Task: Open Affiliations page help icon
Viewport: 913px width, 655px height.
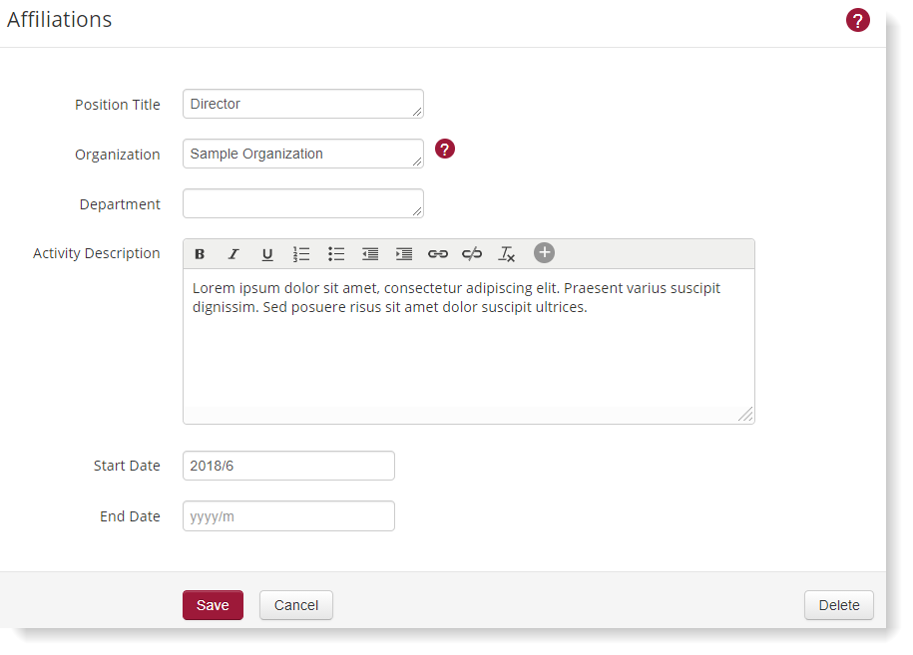Action: click(x=858, y=20)
